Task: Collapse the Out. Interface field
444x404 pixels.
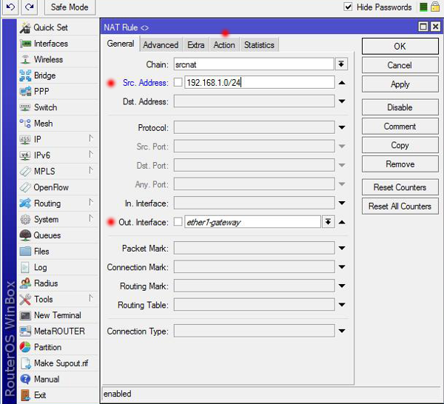Action: 342,222
